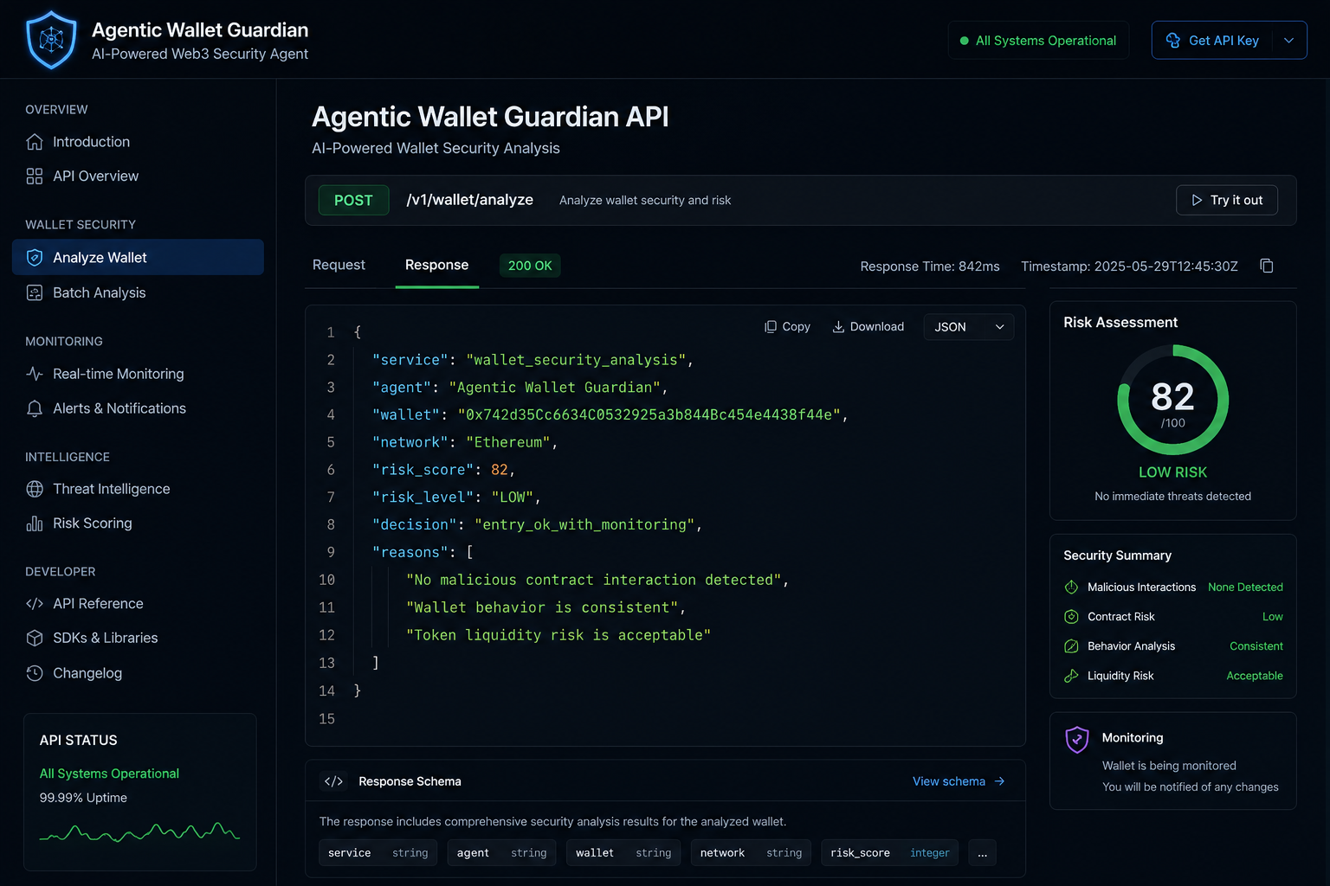
Task: Click the key icon in Get API Key
Action: pyautogui.click(x=1173, y=41)
